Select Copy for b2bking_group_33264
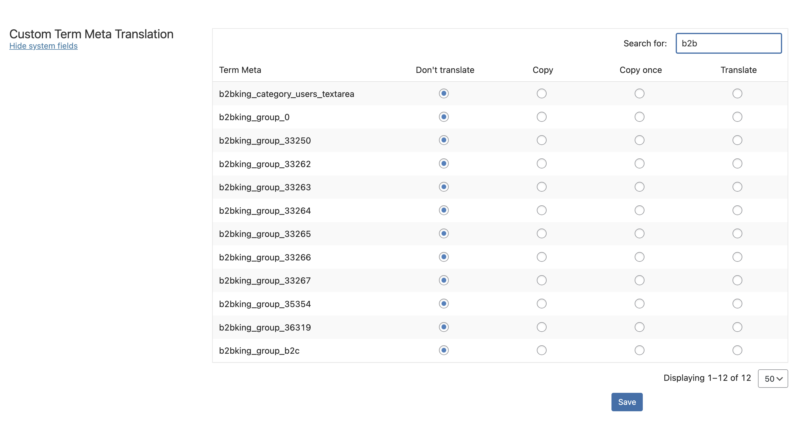 coord(542,210)
